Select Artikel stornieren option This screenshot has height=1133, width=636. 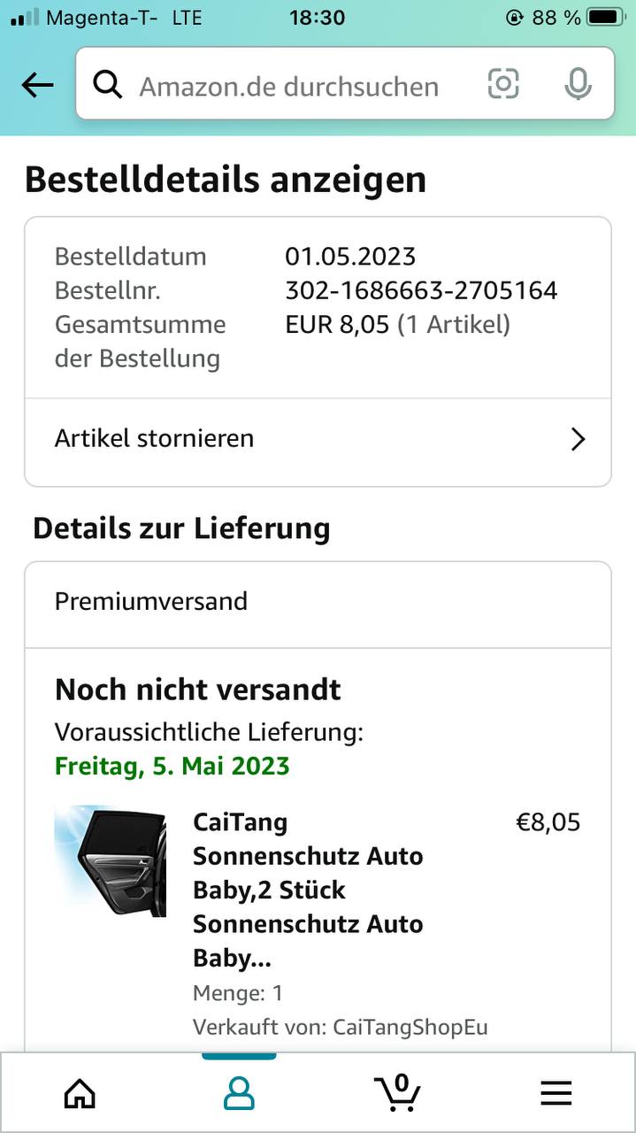click(155, 438)
